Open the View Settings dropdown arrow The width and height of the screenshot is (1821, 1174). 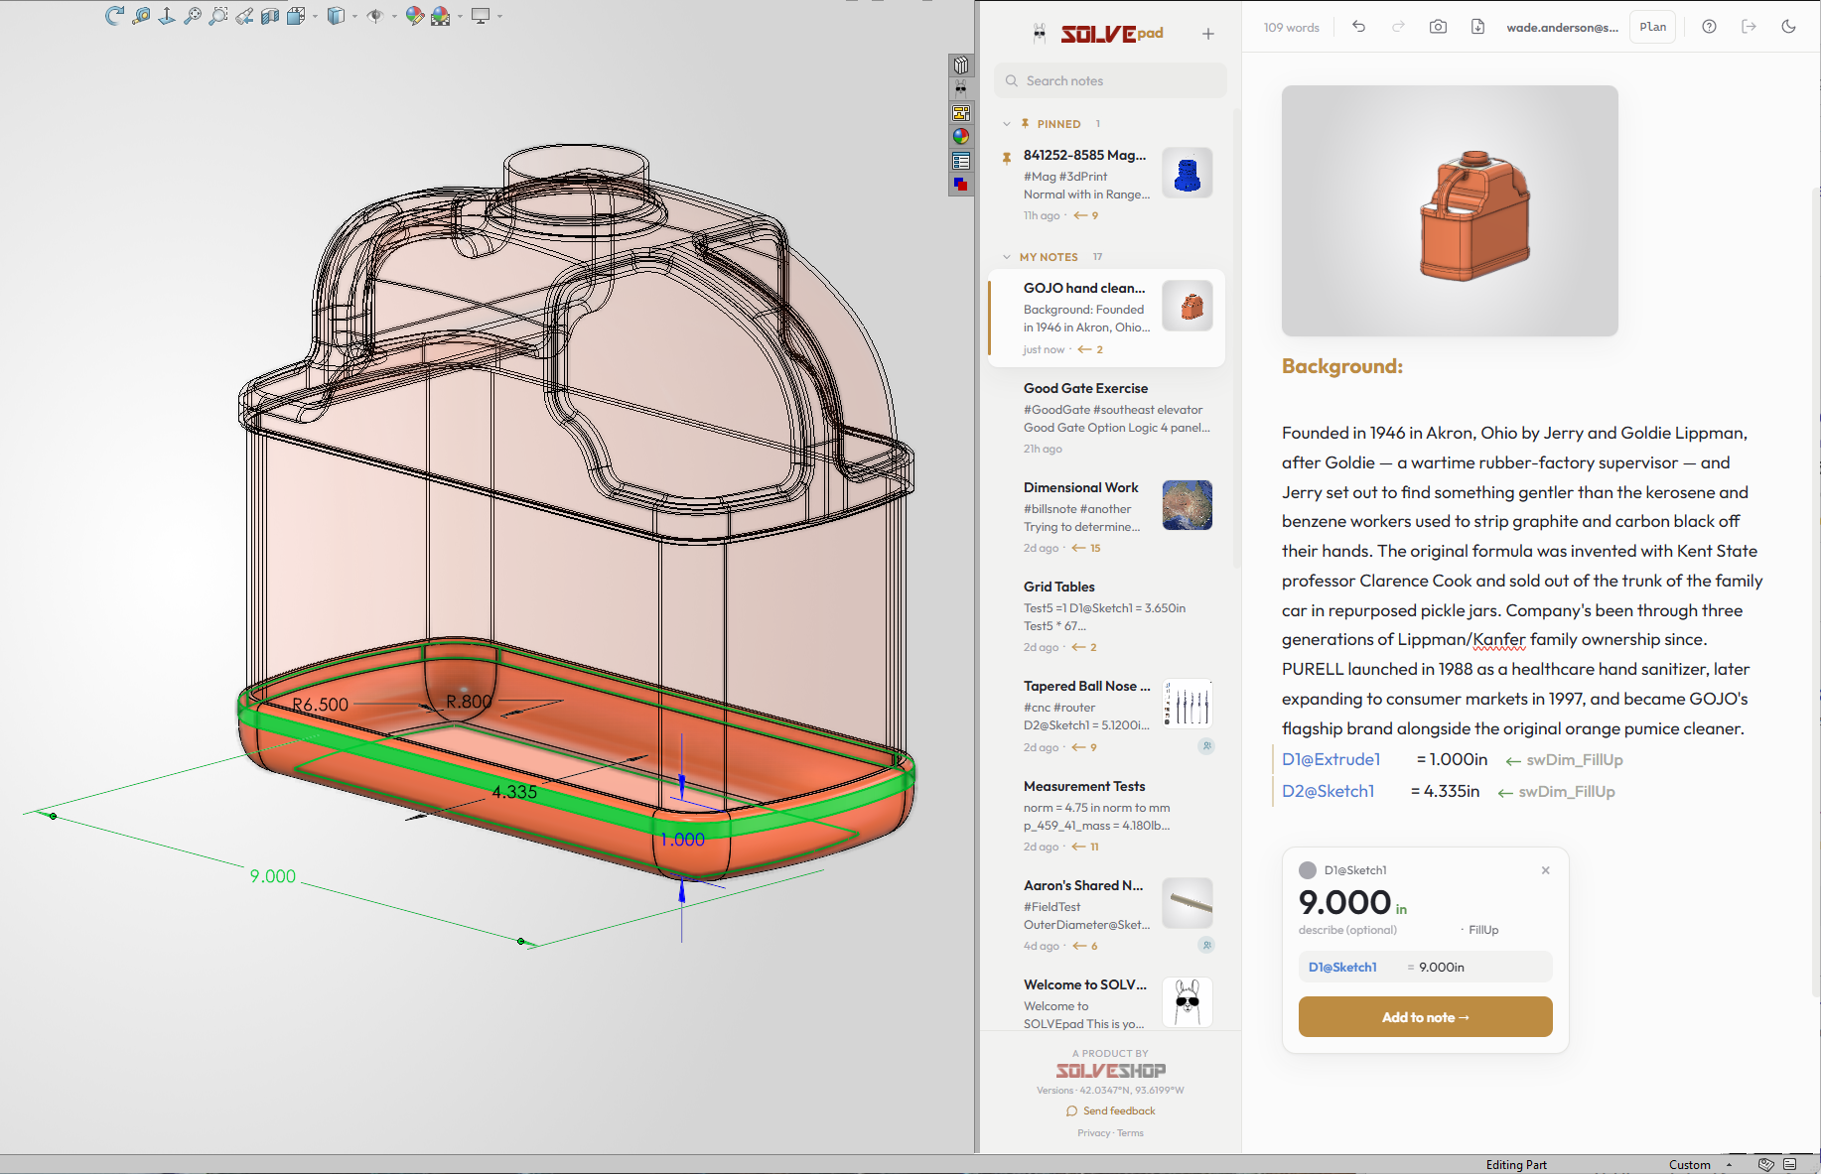(x=499, y=16)
